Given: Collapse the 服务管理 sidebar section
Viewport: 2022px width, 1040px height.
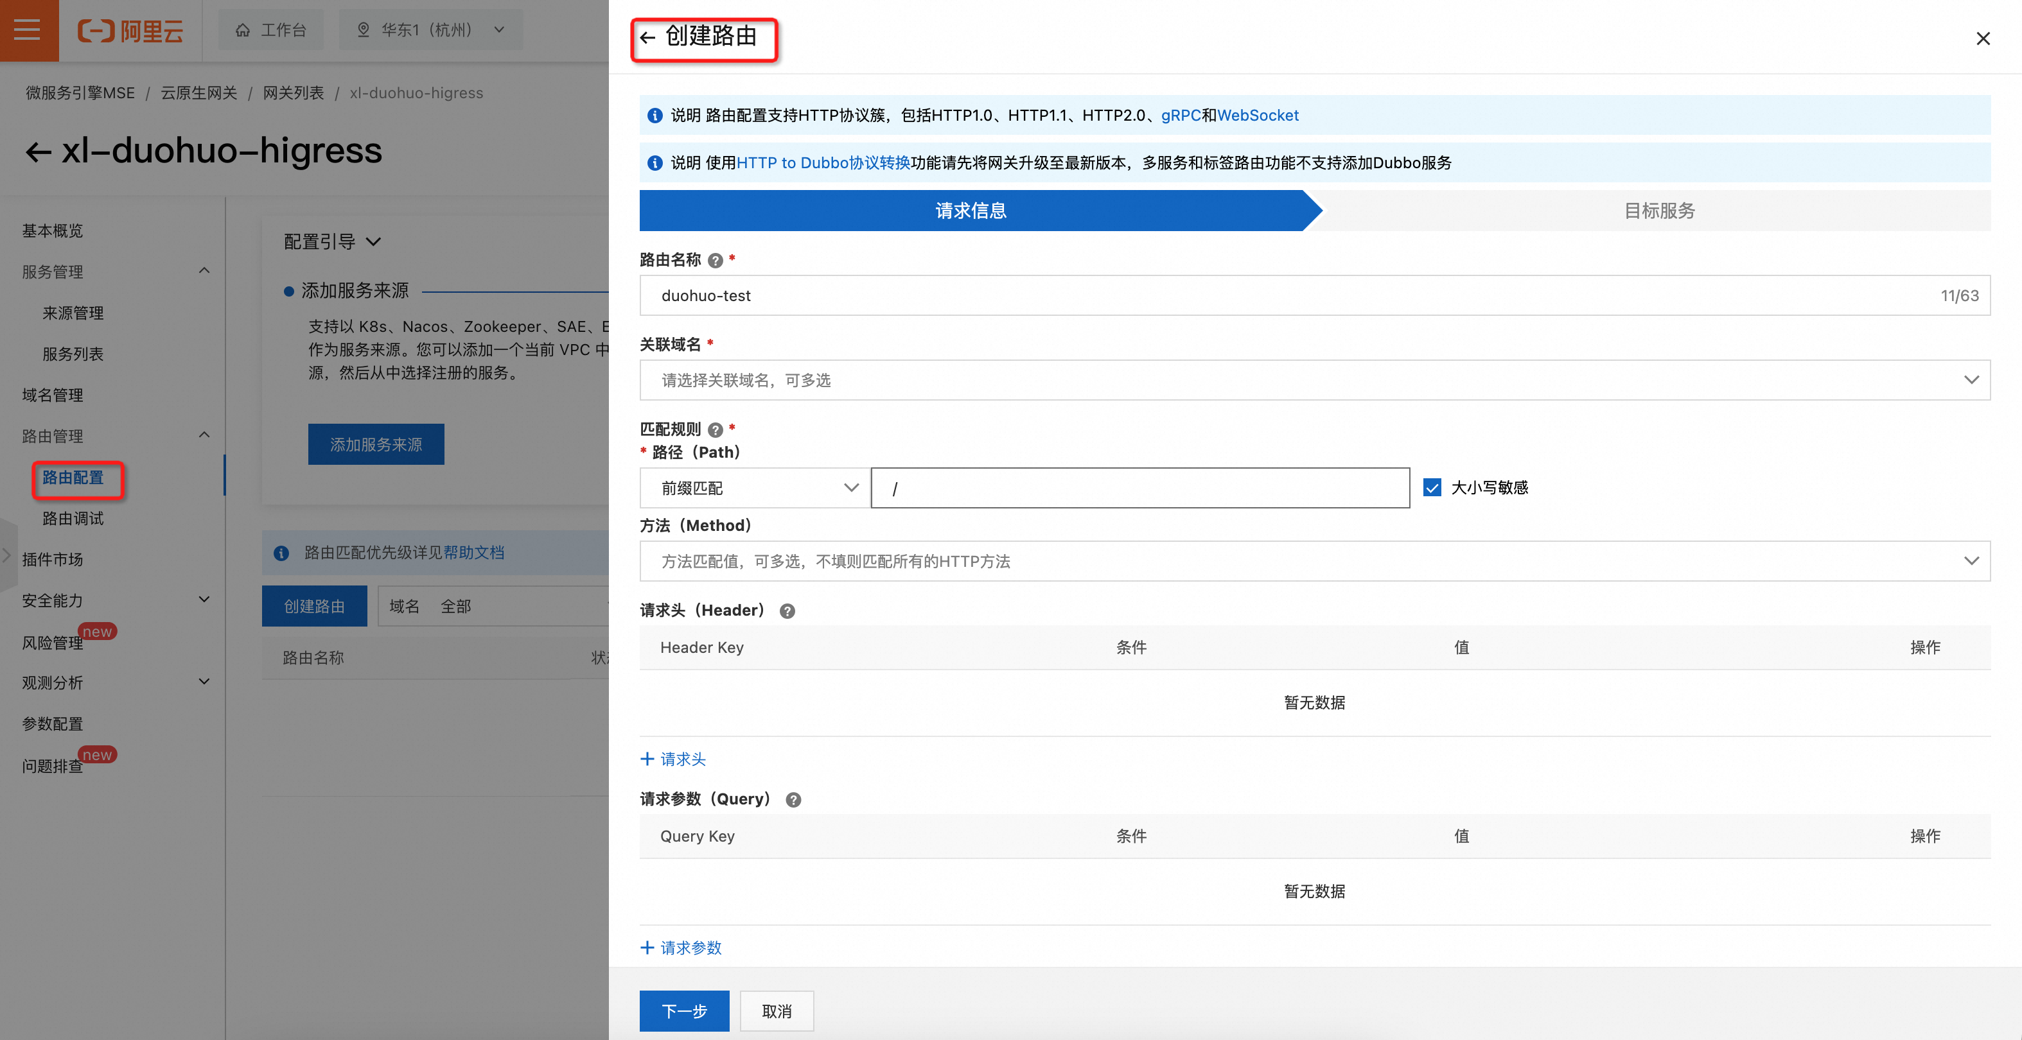Looking at the screenshot, I should tap(204, 272).
